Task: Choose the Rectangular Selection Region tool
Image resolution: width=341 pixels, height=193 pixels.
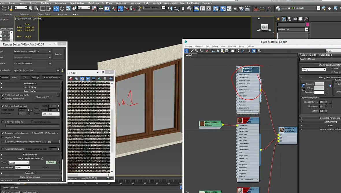Action: pos(43,8)
